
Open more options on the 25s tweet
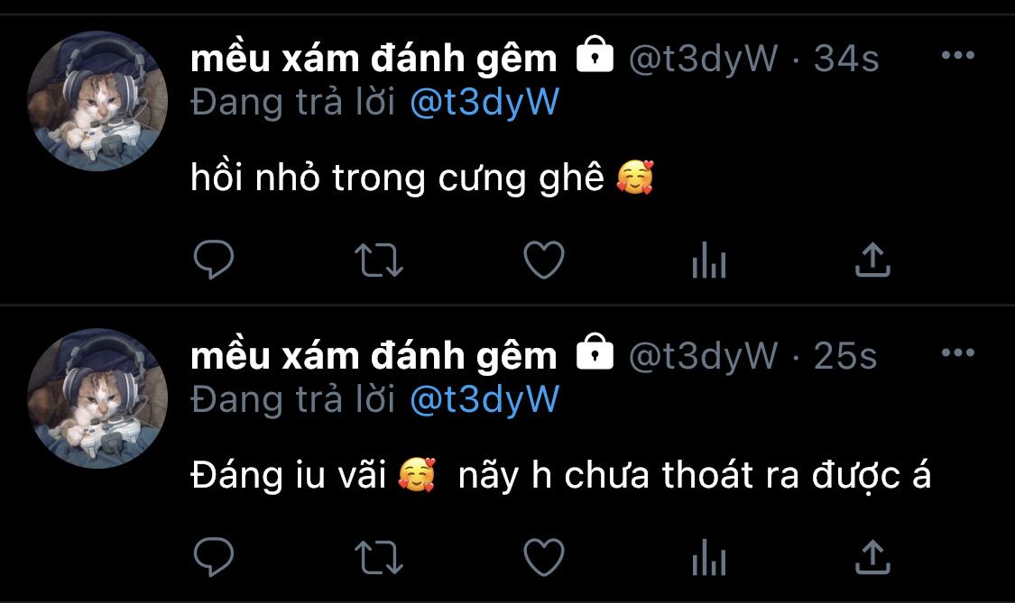(958, 352)
